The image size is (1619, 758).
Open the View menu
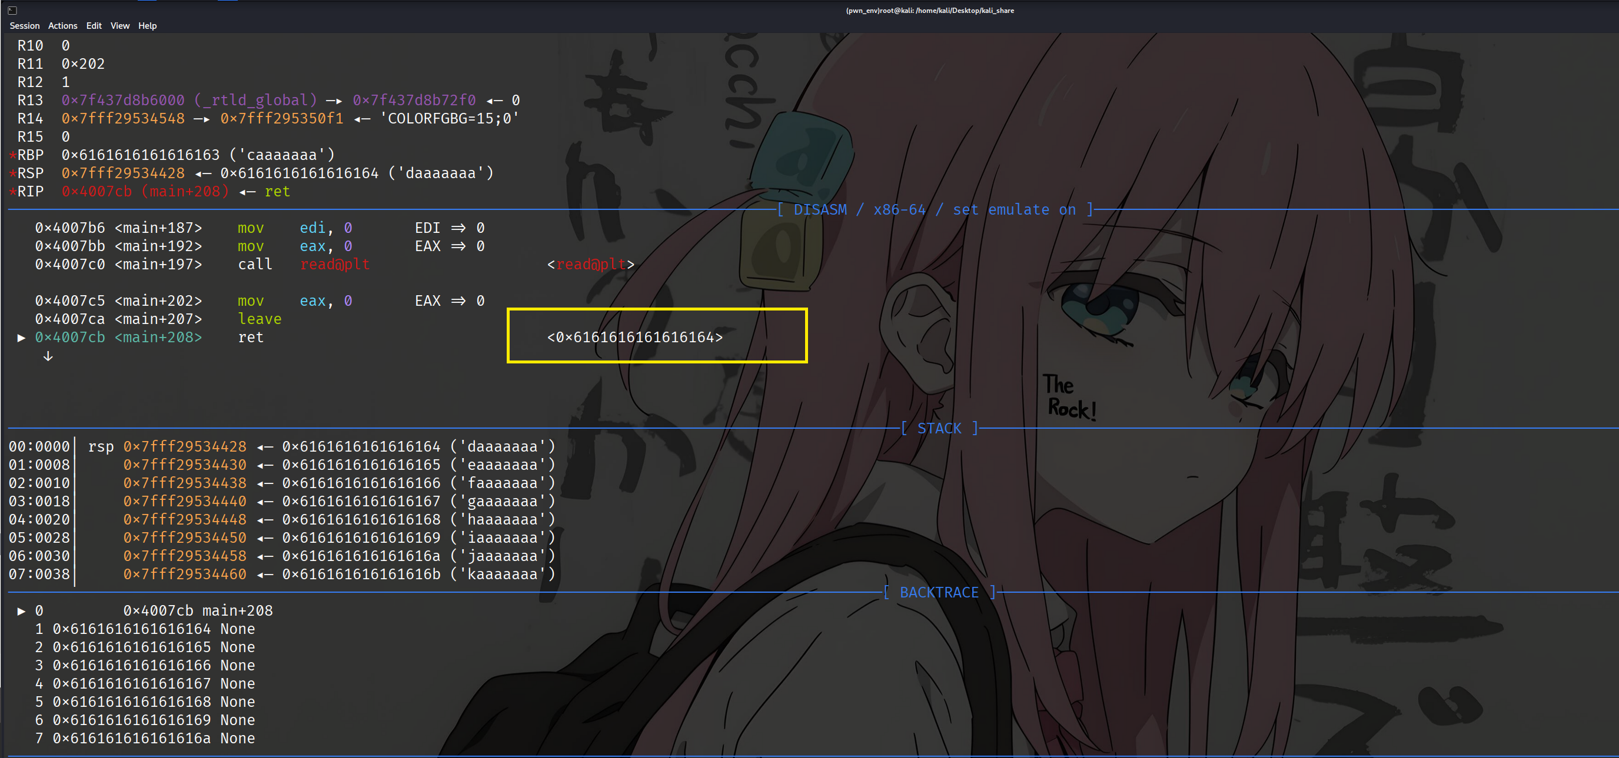click(x=120, y=26)
